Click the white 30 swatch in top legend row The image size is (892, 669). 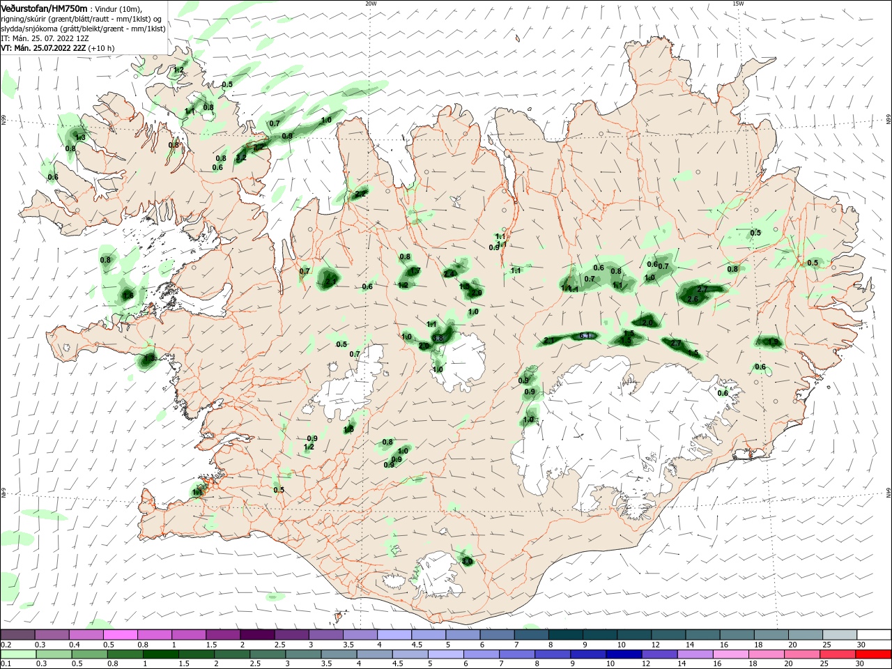click(874, 634)
